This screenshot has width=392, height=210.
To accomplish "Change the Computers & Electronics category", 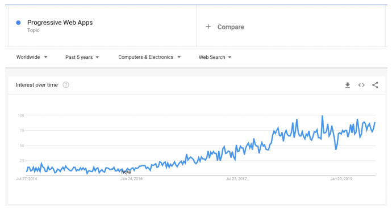I will pyautogui.click(x=149, y=57).
